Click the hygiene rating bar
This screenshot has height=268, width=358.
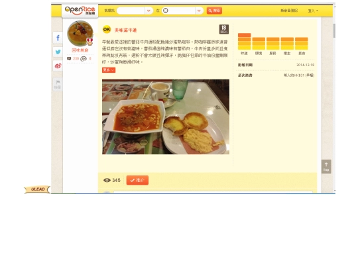(x=287, y=43)
